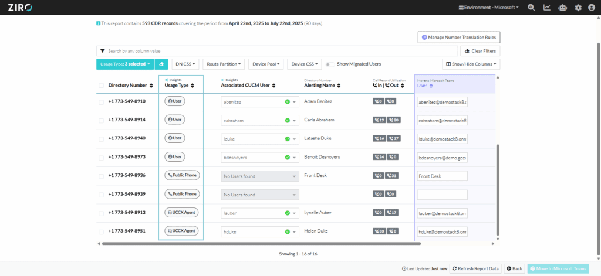
Task: Click Manage Number Translation Rules button
Action: 459,38
